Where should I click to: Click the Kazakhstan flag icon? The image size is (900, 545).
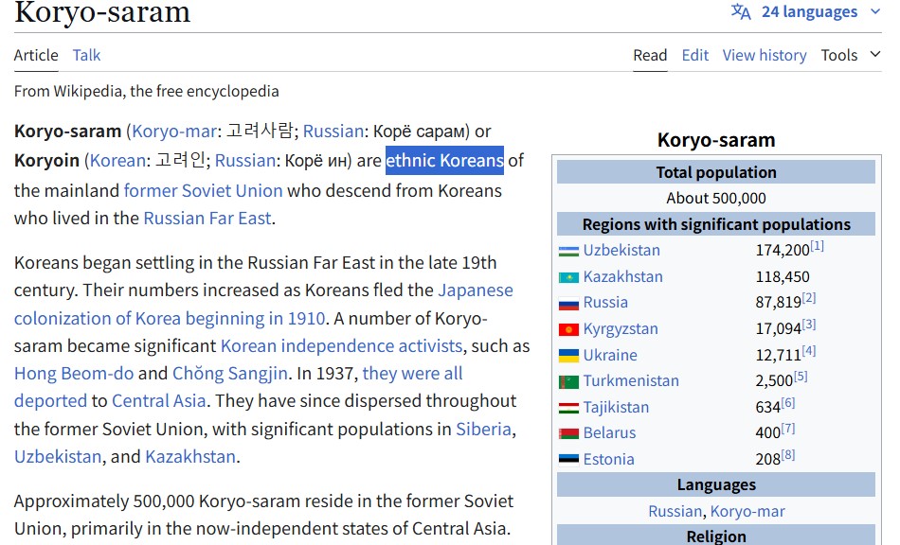[x=568, y=277]
